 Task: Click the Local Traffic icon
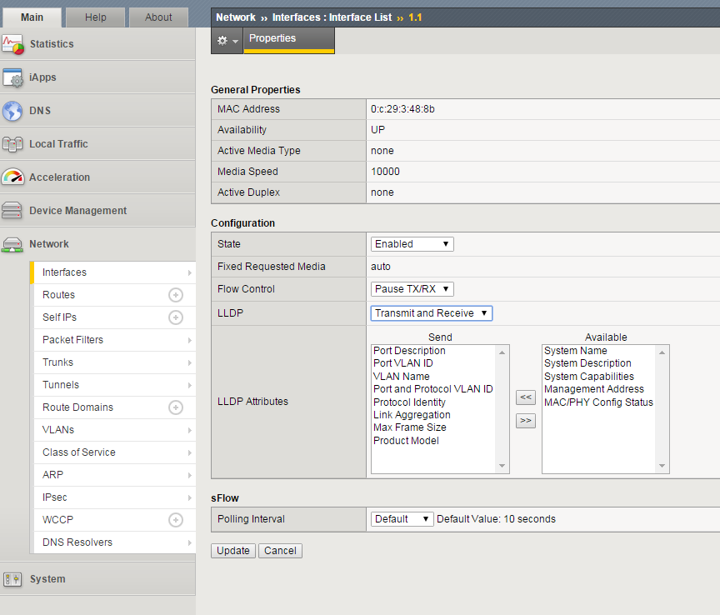(12, 144)
